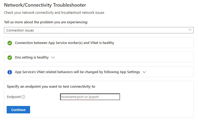Screen dimensions: 198x120
Task: Click the Network/Connectivity words in the title
Action: 25,5
